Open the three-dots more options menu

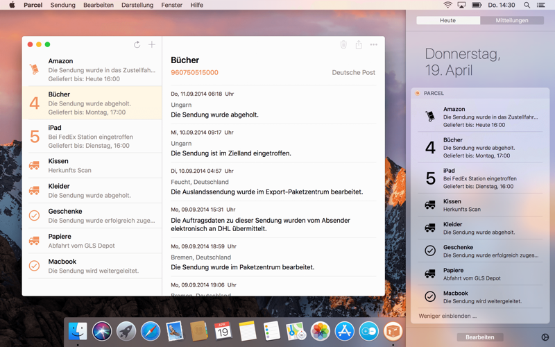[374, 44]
